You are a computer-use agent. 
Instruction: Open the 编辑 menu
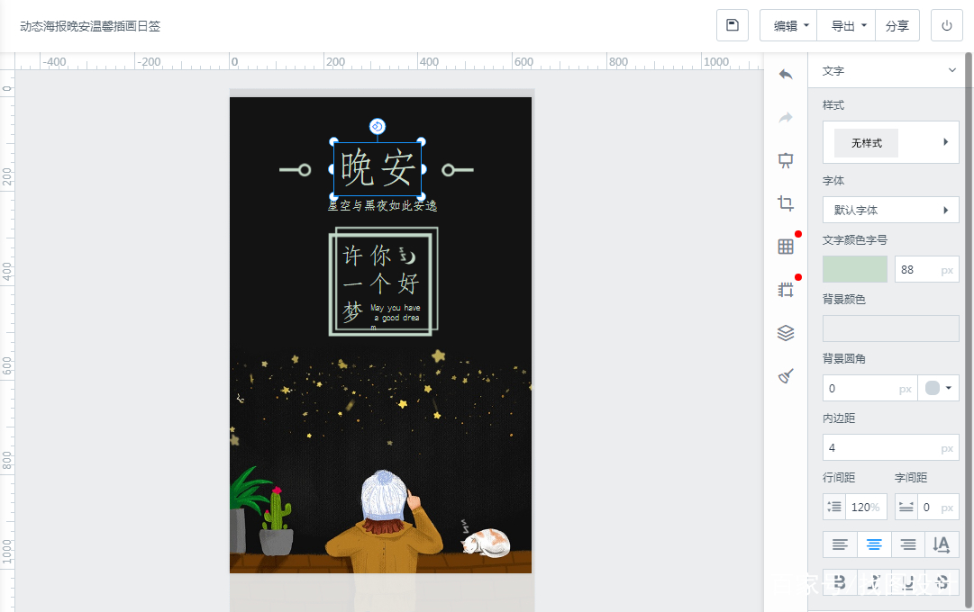coord(789,25)
